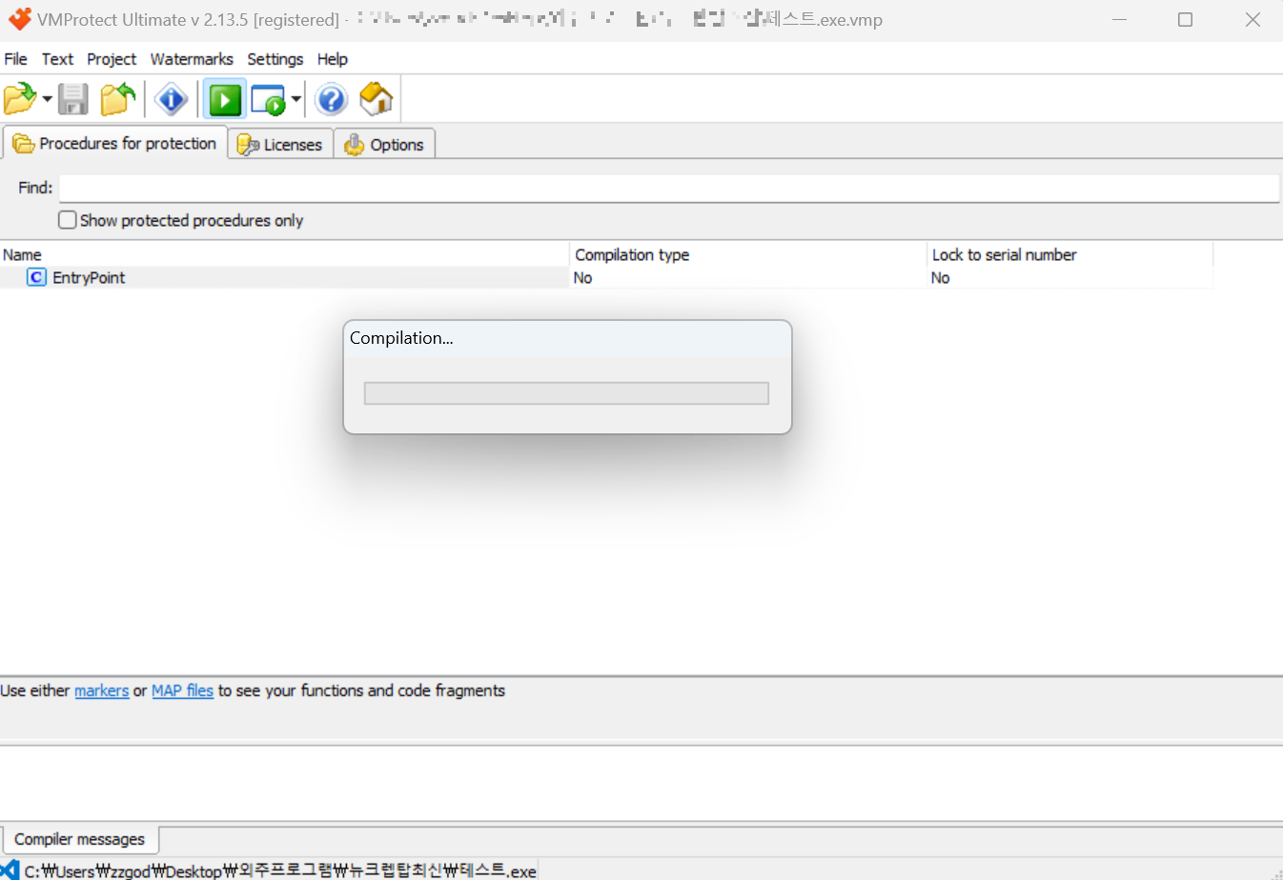Enable Show protected procedures only checkbox
Image resolution: width=1283 pixels, height=880 pixels.
[x=68, y=220]
